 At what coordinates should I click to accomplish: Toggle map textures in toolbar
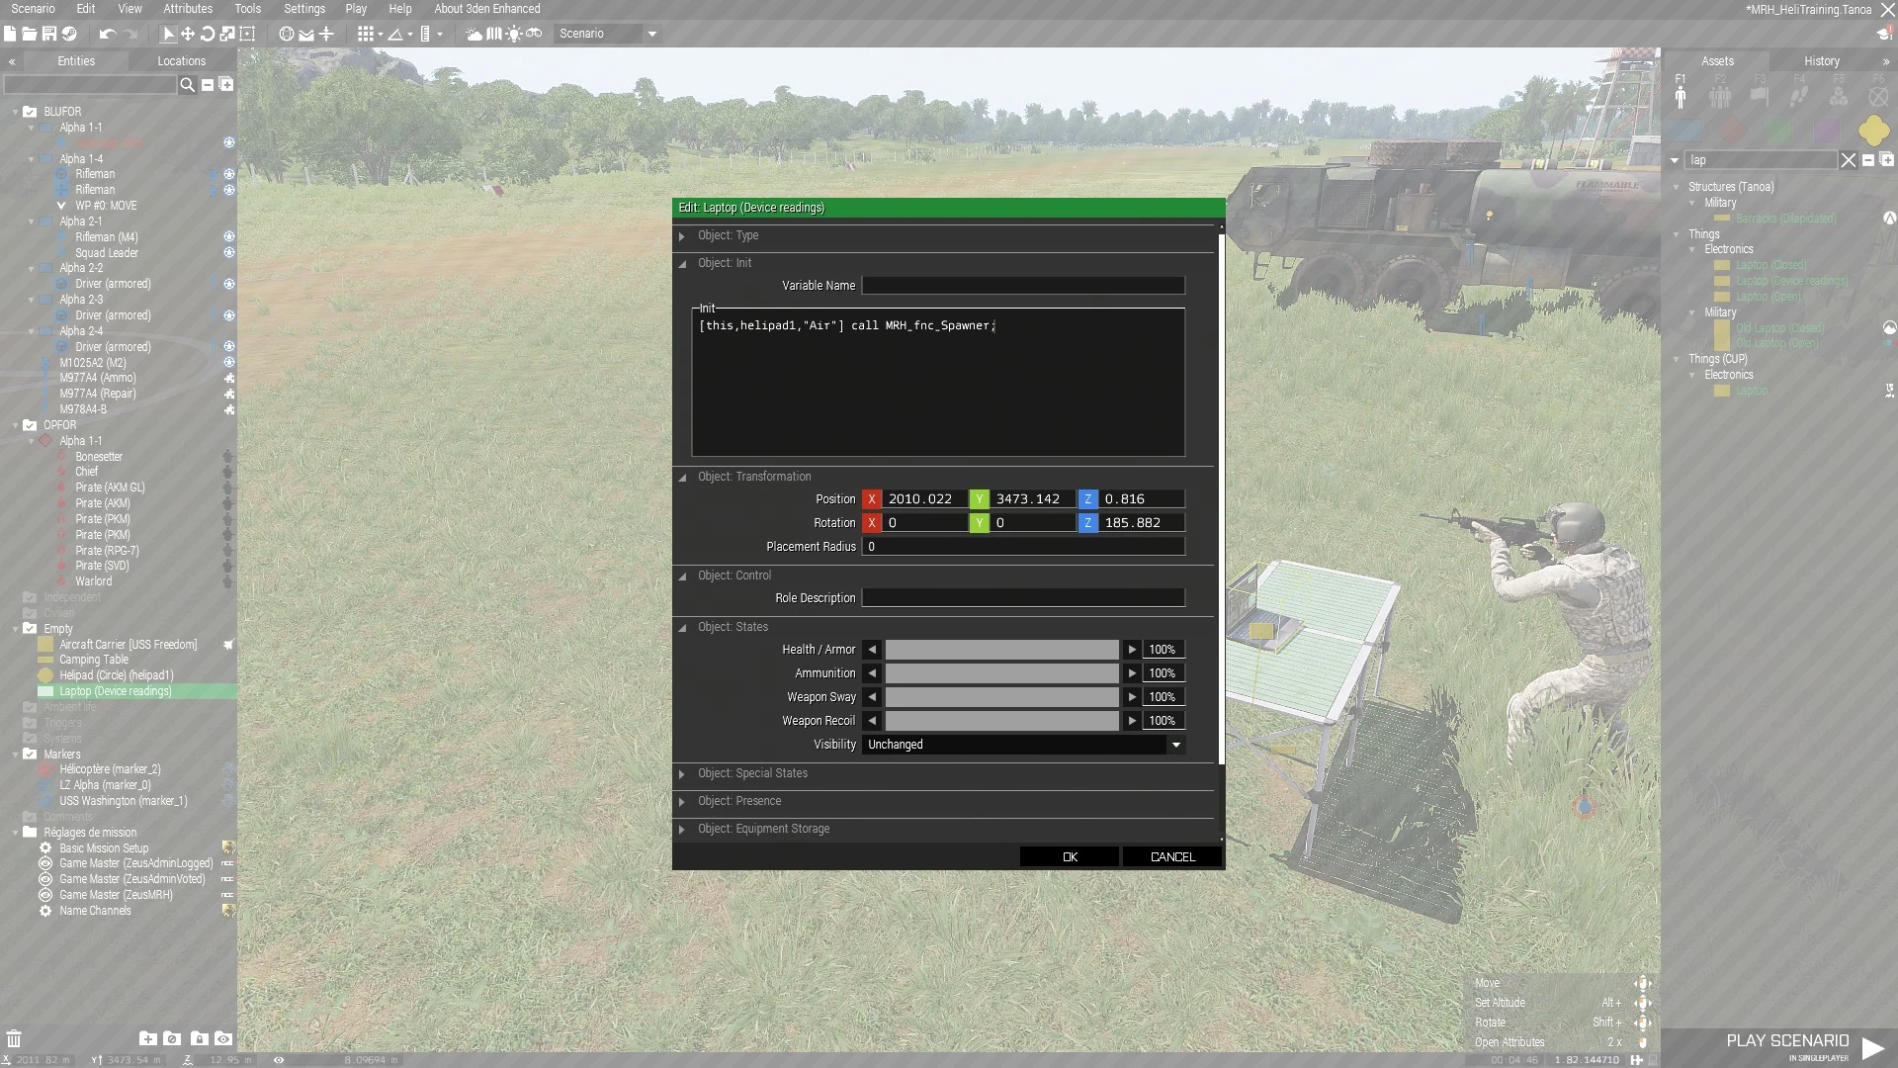pyautogui.click(x=494, y=34)
